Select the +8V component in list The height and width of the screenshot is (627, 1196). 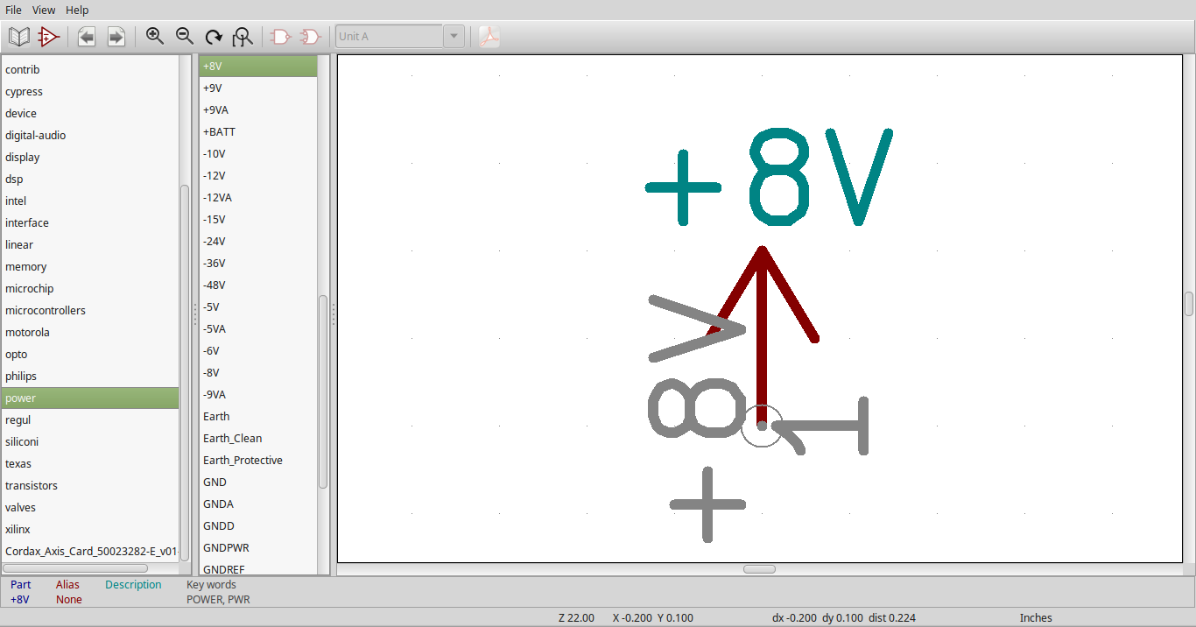pos(257,66)
